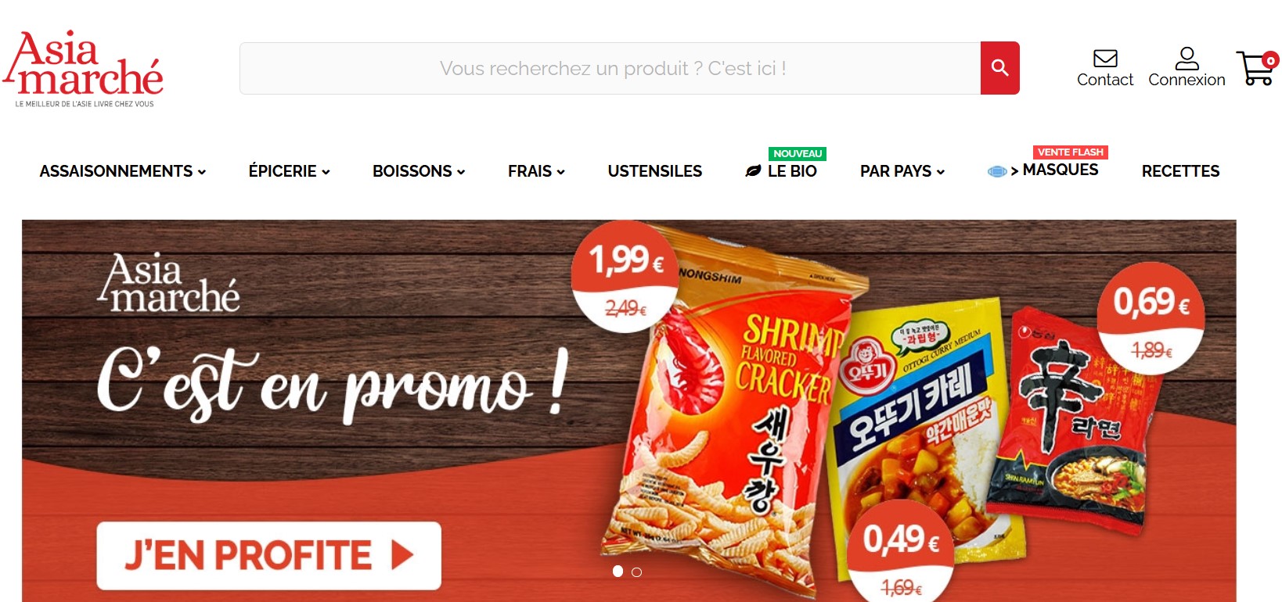The height and width of the screenshot is (602, 1282).
Task: Click the red search magnifier button
Action: pos(999,68)
